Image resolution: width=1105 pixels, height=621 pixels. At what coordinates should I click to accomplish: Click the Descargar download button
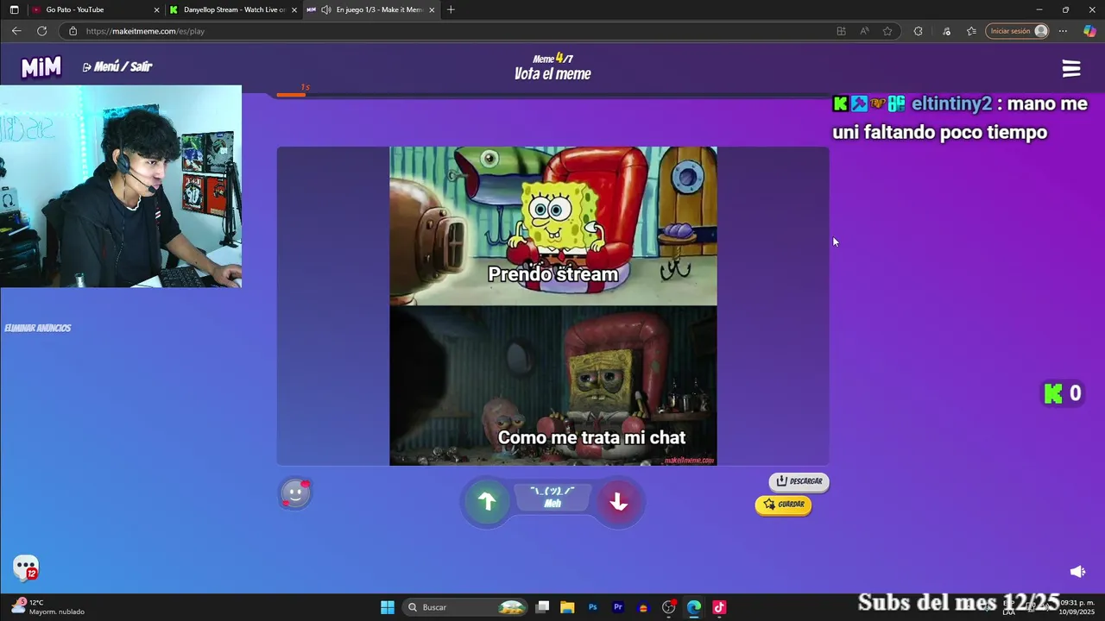(799, 481)
